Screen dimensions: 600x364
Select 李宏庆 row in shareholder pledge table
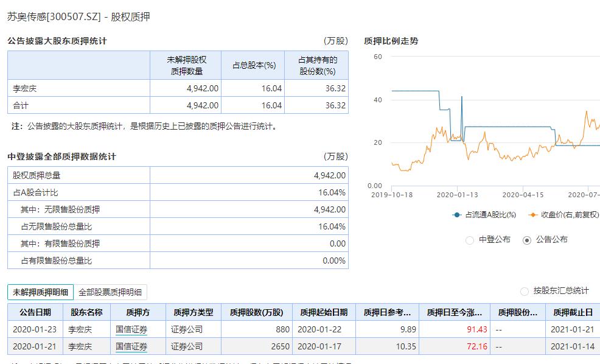point(178,88)
